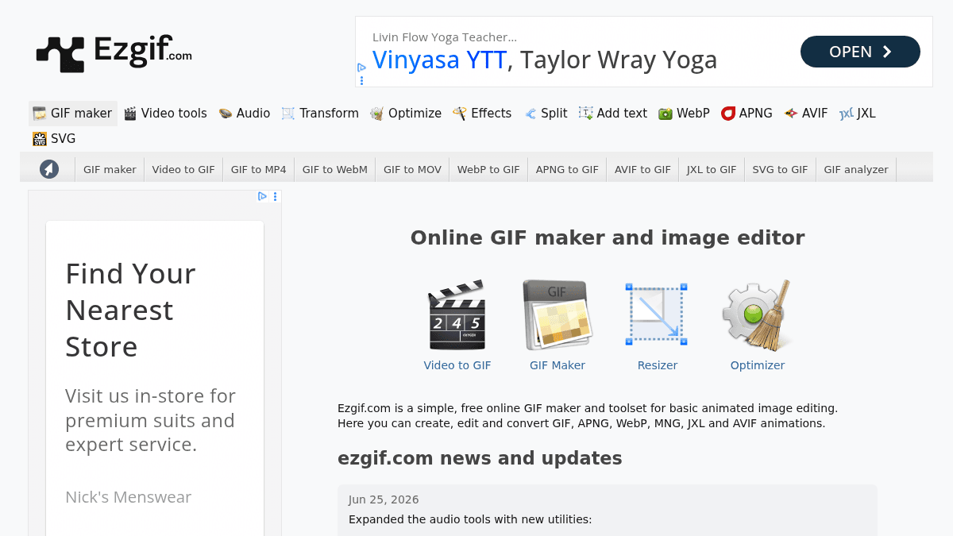953x536 pixels.
Task: Click the Online GIF maker and image editor heading
Action: tap(608, 237)
